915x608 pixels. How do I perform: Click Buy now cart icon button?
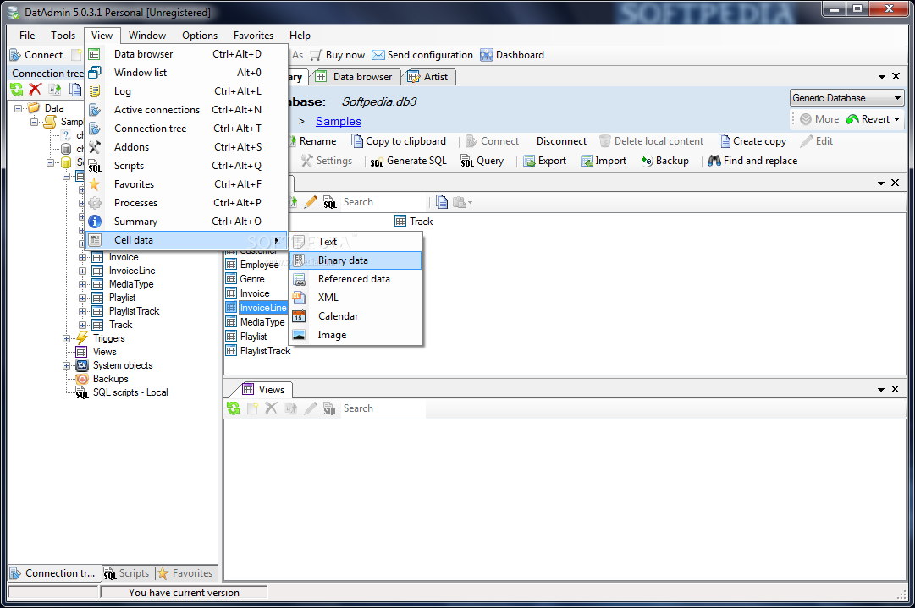[x=337, y=55]
